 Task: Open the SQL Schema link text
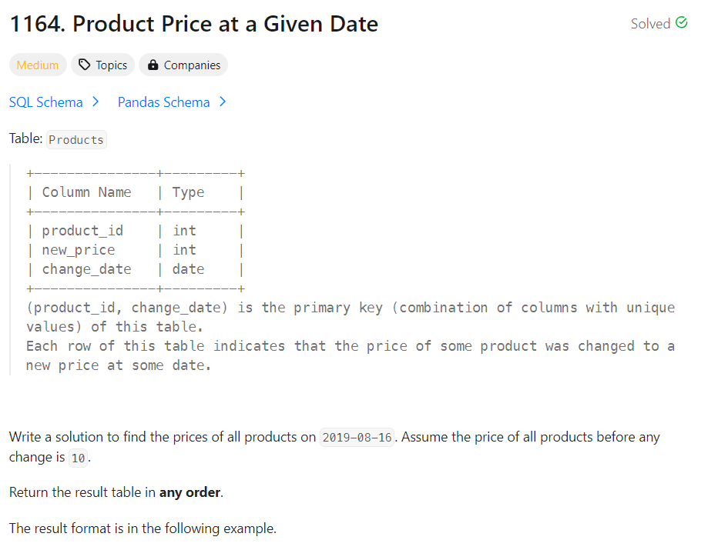pyautogui.click(x=46, y=102)
